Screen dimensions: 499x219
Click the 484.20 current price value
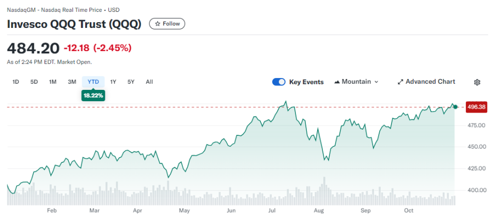tap(33, 48)
